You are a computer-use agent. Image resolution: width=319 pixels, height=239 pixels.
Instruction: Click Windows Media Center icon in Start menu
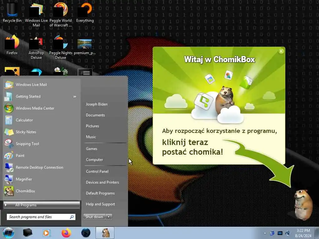(x=9, y=108)
